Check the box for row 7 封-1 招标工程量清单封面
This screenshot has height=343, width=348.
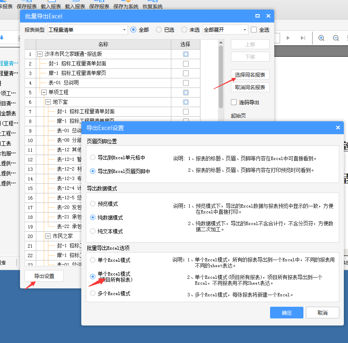click(x=186, y=111)
